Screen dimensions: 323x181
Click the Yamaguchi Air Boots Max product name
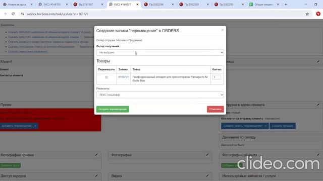pos(170,79)
